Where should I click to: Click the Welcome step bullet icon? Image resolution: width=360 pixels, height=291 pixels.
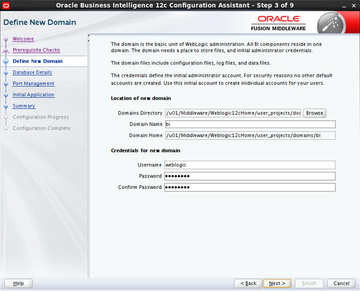[6, 39]
